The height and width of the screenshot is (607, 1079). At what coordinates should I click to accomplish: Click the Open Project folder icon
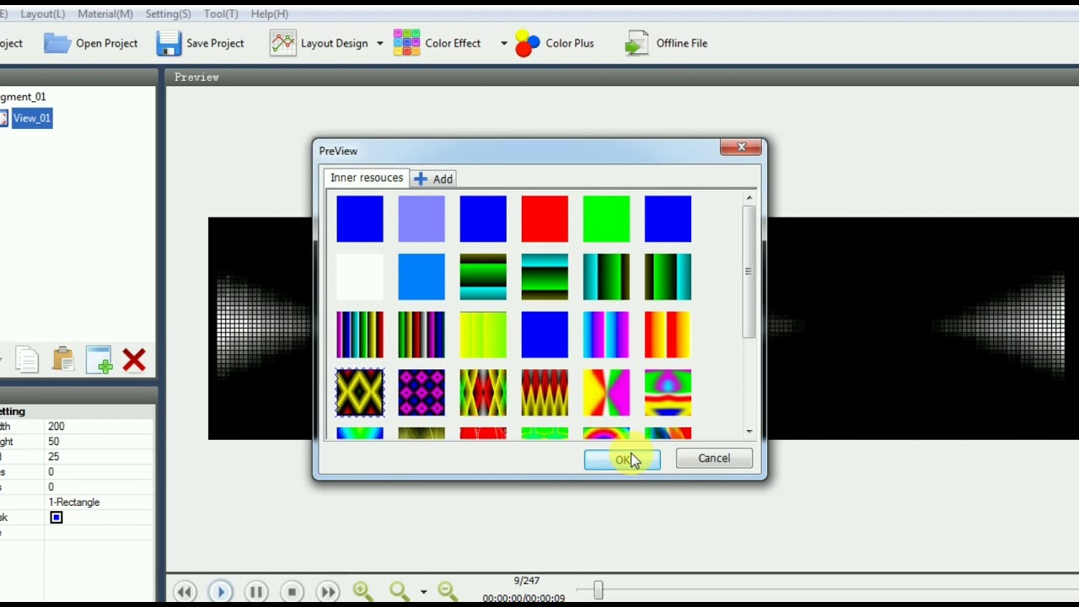57,43
